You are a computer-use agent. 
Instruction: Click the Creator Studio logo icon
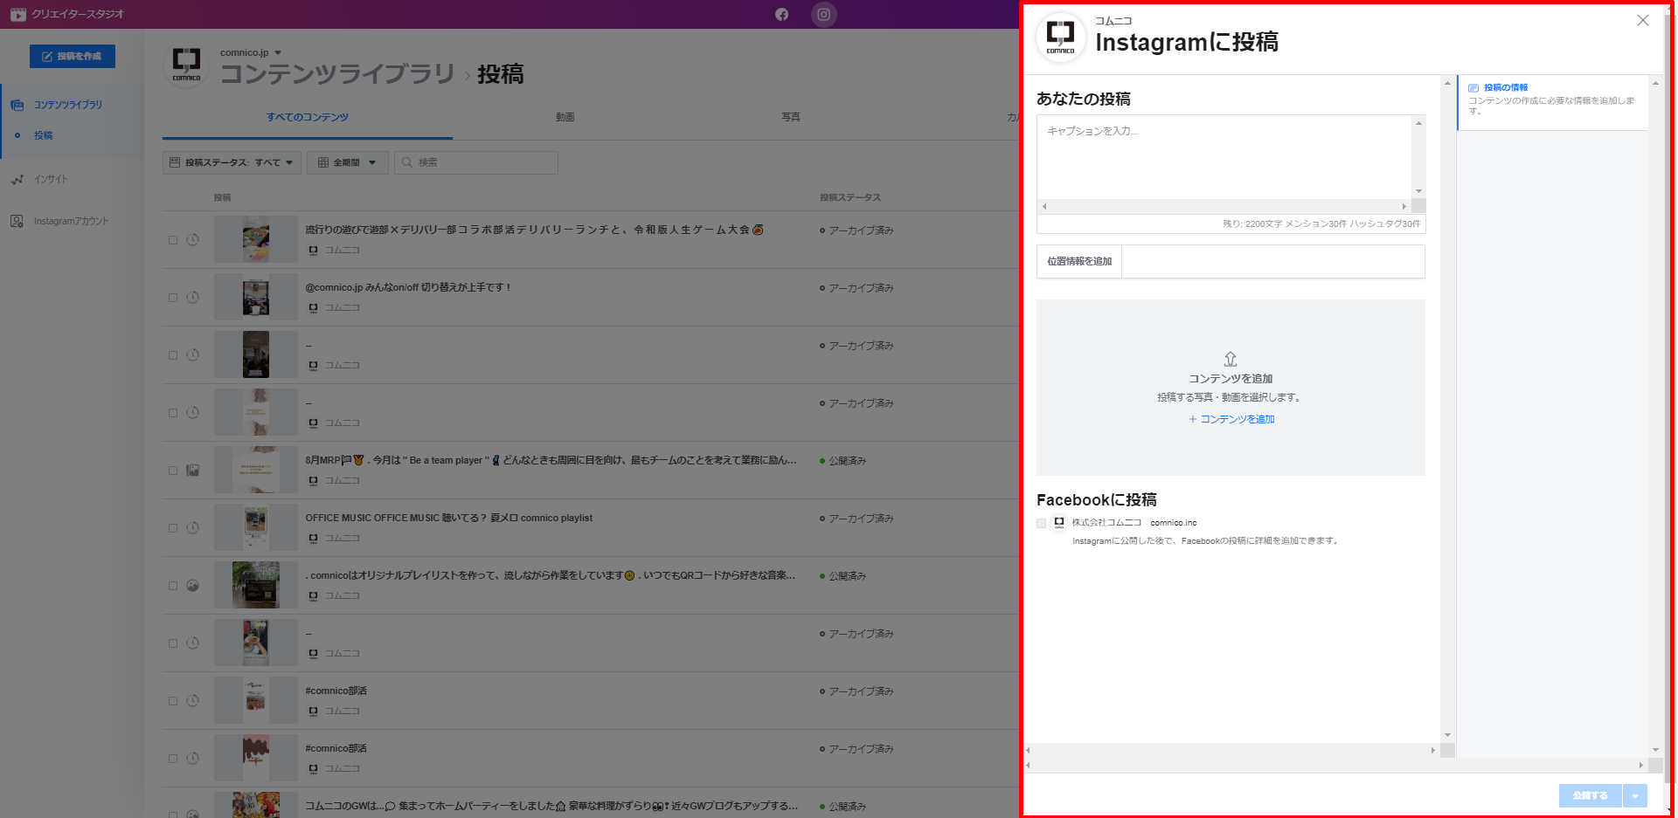17,14
